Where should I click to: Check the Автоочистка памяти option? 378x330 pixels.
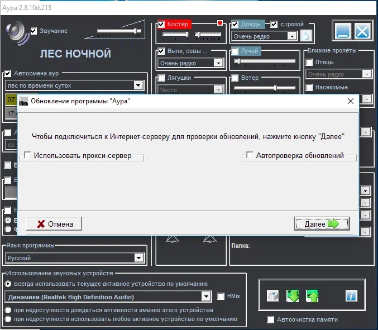click(x=271, y=320)
